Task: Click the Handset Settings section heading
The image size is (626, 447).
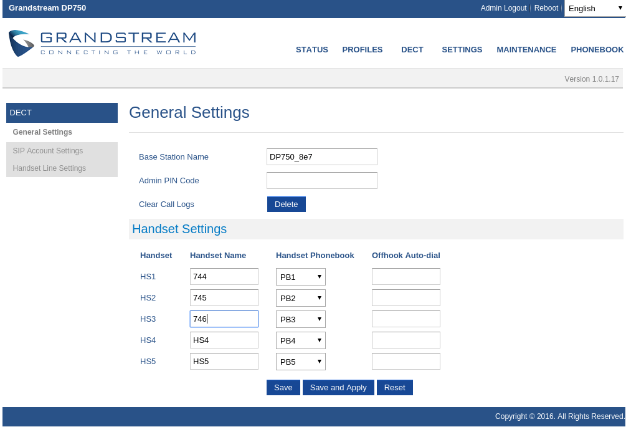Action: pyautogui.click(x=179, y=229)
